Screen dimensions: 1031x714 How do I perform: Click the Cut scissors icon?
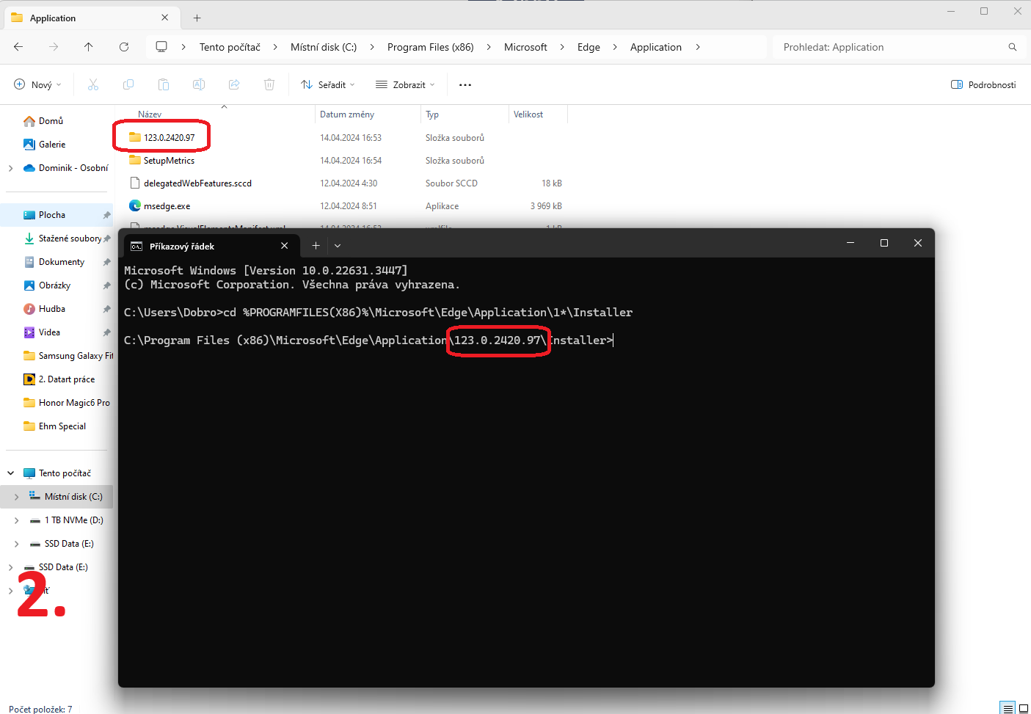click(x=93, y=85)
